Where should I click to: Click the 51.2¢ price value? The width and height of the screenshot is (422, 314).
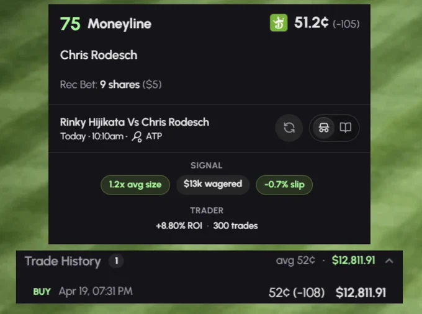point(312,22)
